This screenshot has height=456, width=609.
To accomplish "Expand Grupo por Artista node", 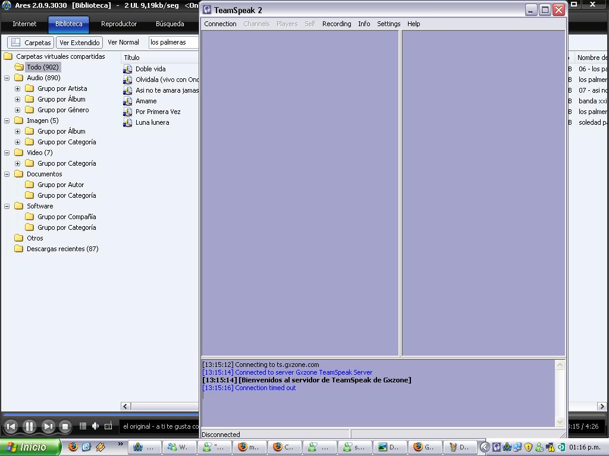I will (17, 89).
